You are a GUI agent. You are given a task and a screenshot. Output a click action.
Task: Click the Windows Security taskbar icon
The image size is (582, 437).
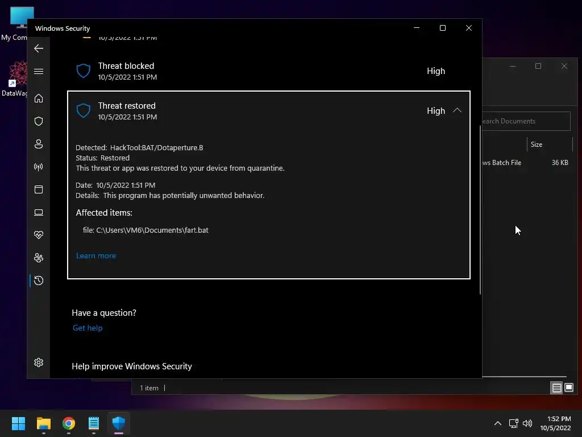click(119, 423)
